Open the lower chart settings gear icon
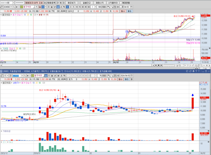The width and height of the screenshot is (211, 155). (118, 76)
